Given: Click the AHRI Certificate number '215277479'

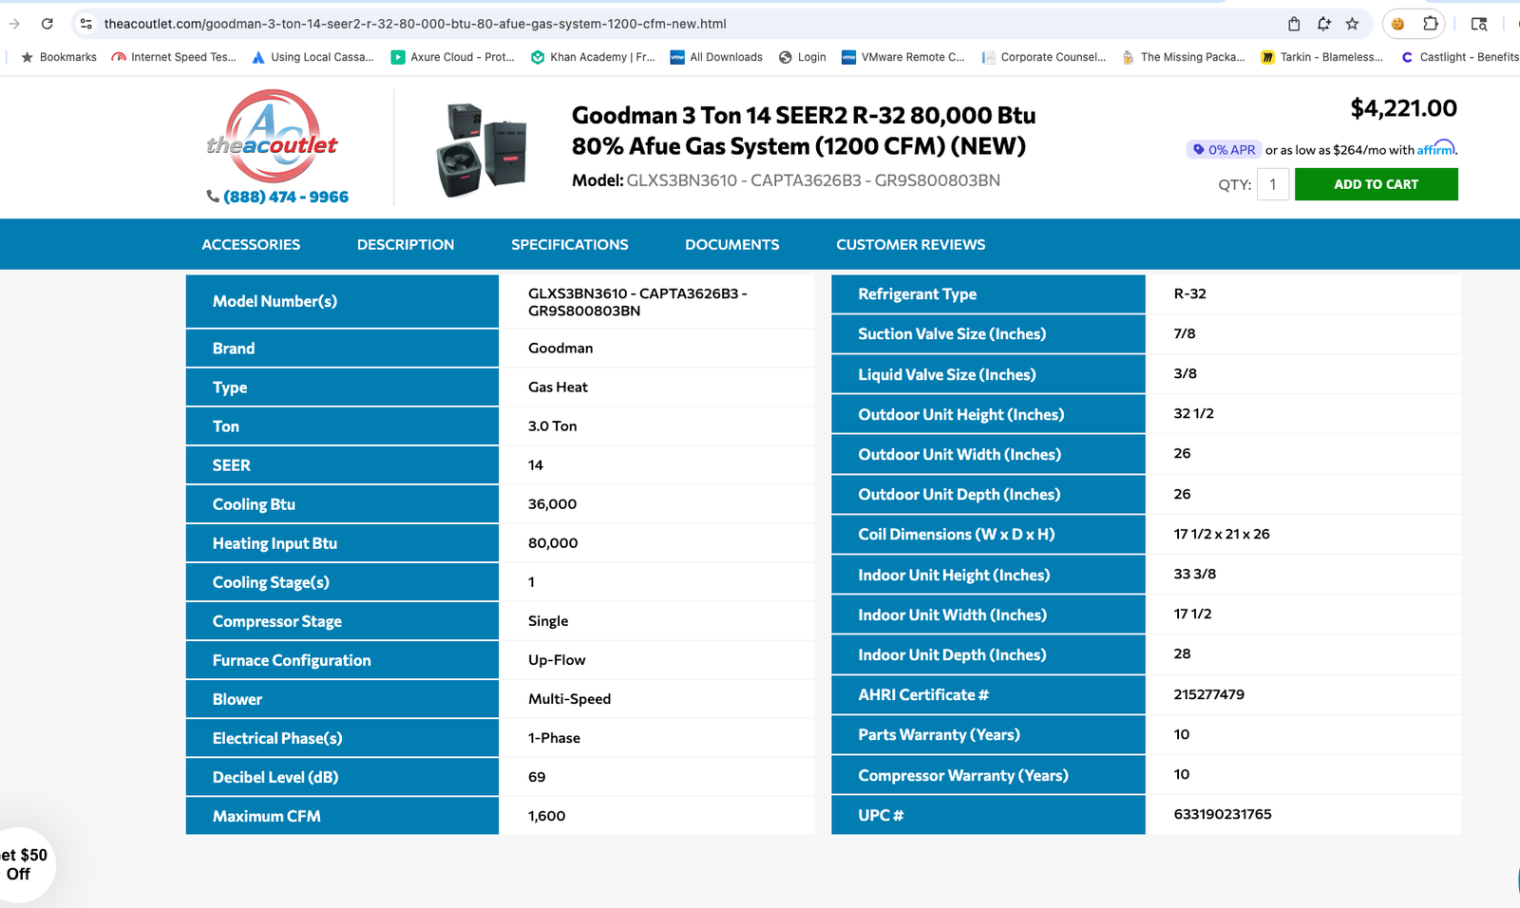Looking at the screenshot, I should coord(1209,694).
